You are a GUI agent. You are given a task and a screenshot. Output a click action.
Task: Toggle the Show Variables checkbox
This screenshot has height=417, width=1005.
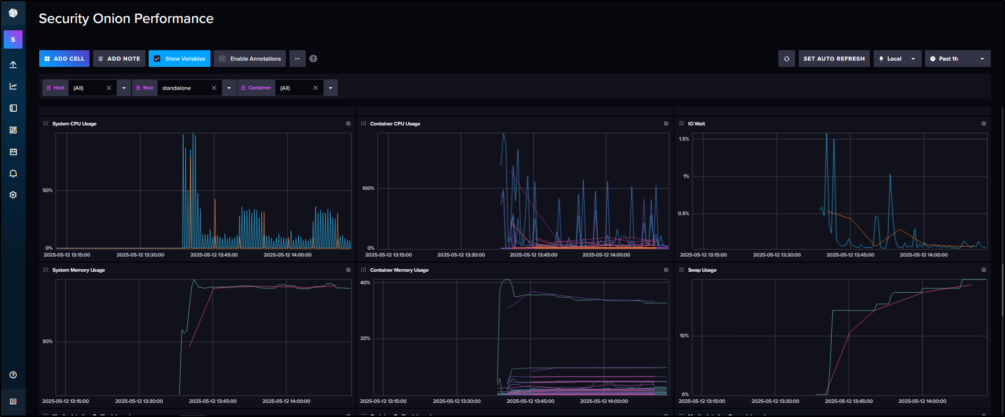tap(157, 59)
